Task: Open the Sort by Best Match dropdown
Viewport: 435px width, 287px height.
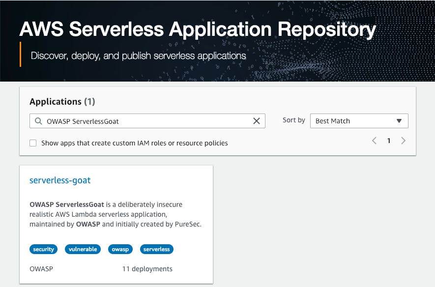Action: 359,121
